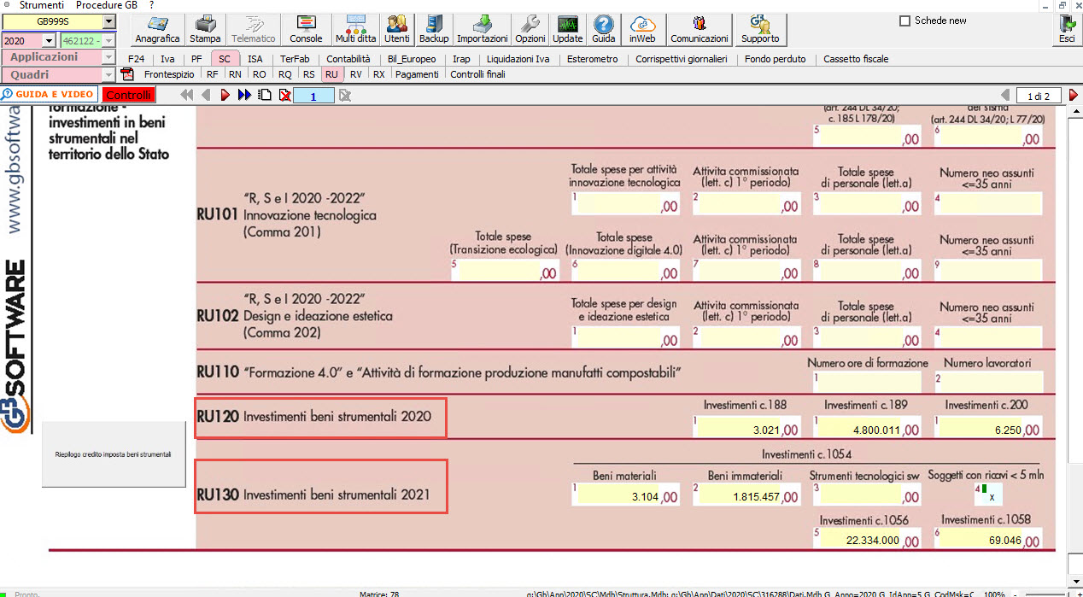Open the inWeb cloud icon
Image resolution: width=1083 pixels, height=597 pixels.
[x=642, y=29]
